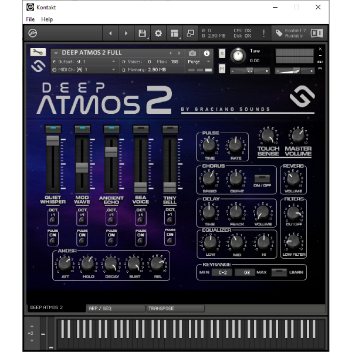Click the Keyrange MAX G8 field
The image size is (352, 352).
[x=245, y=272]
